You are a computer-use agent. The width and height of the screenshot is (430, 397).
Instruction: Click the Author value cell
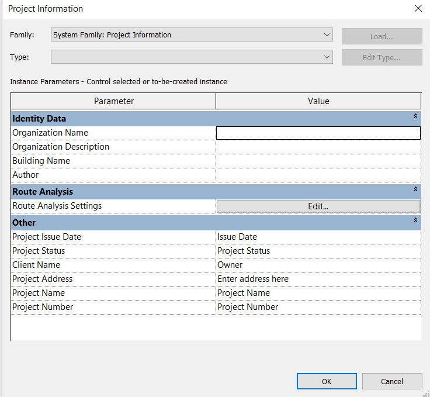click(x=318, y=175)
